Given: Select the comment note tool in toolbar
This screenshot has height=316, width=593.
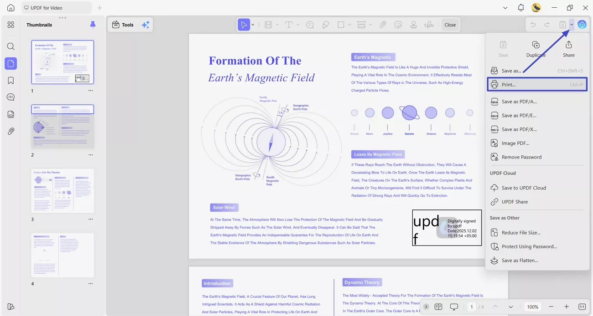Looking at the screenshot, I should [310, 25].
